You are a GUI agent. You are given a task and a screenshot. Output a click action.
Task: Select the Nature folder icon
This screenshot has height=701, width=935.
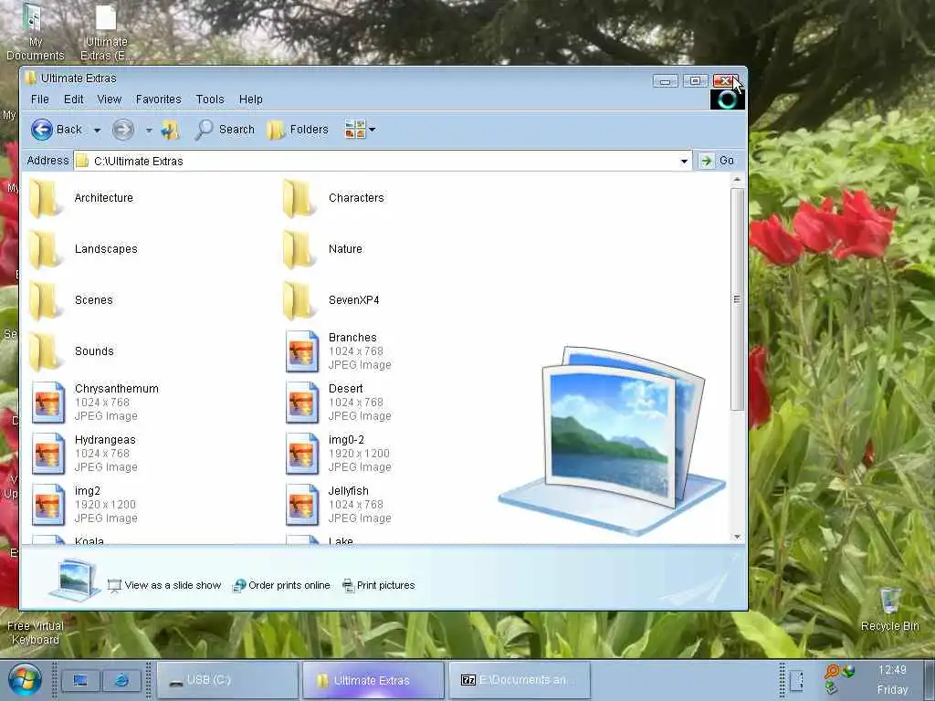point(299,250)
